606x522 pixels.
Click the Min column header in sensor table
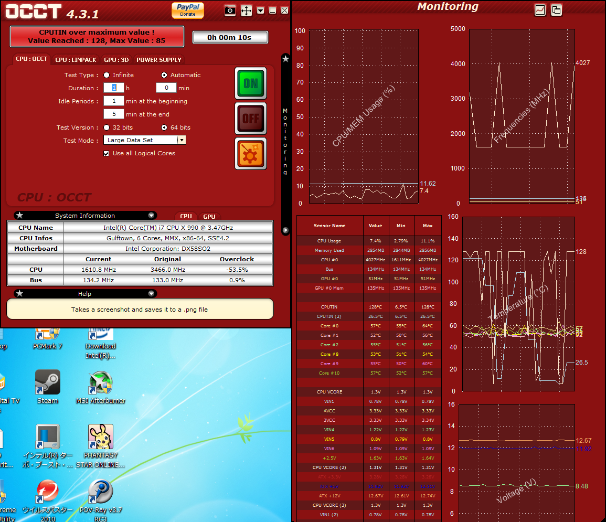[x=401, y=226]
